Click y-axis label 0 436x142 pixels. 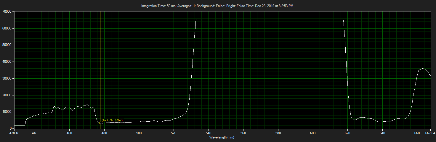(x=11, y=128)
